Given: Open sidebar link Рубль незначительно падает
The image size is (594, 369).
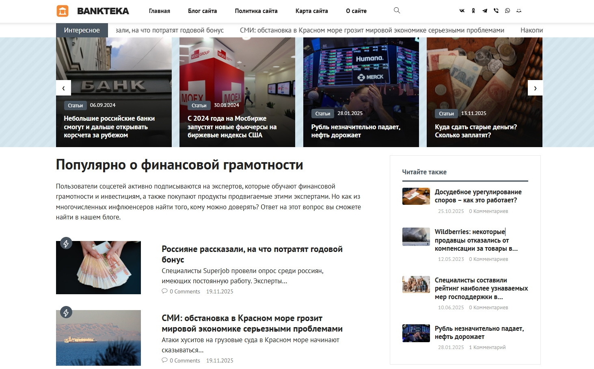Looking at the screenshot, I should coord(480,332).
